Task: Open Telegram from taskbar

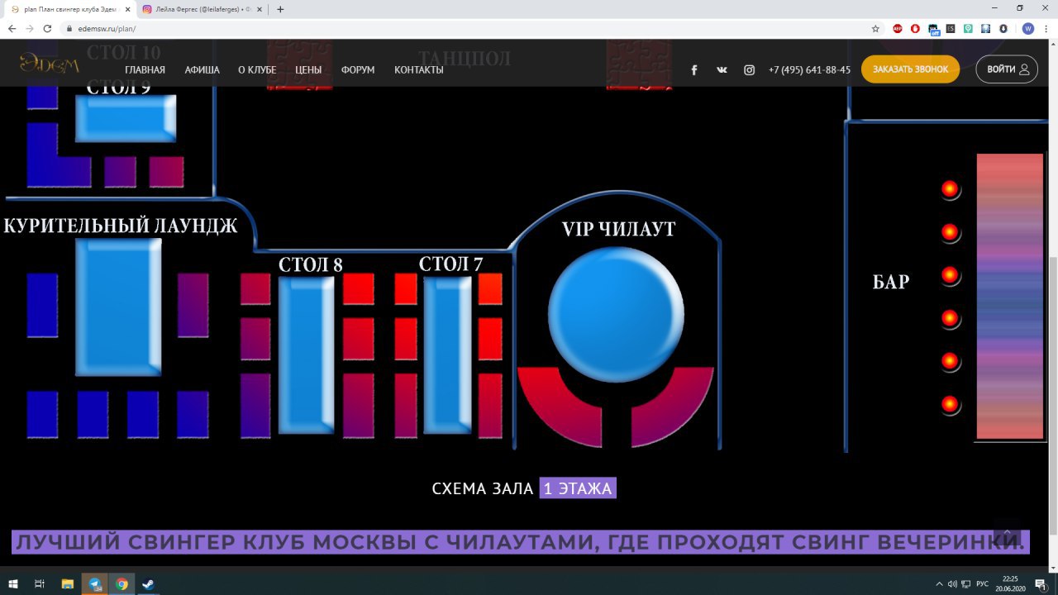Action: point(95,583)
